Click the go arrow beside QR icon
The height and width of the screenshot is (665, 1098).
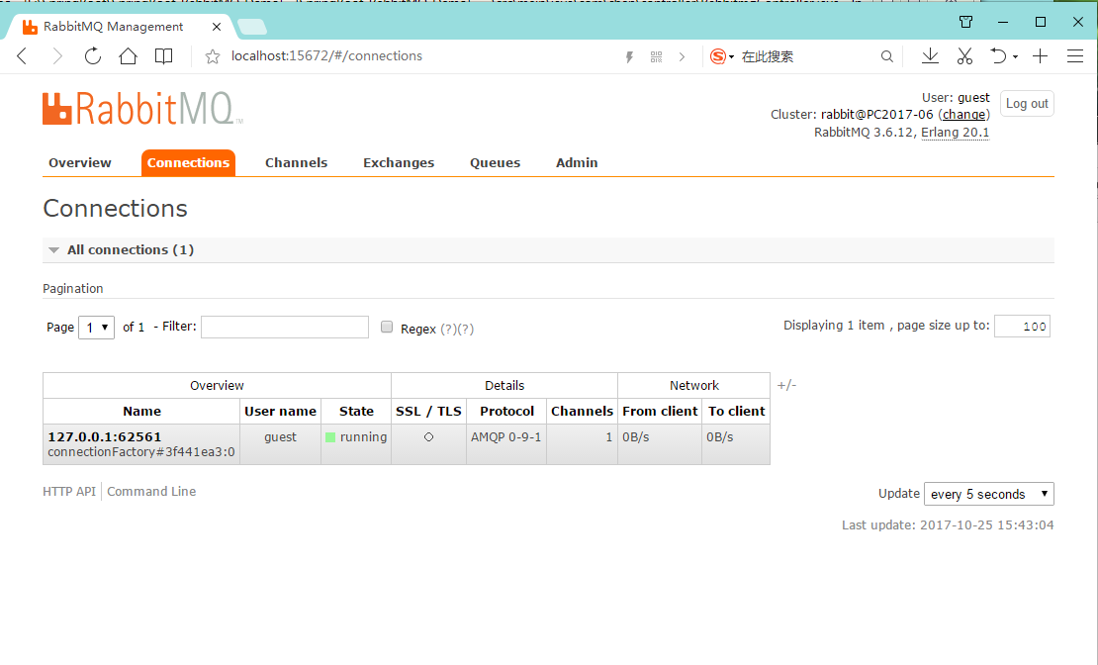pos(683,56)
